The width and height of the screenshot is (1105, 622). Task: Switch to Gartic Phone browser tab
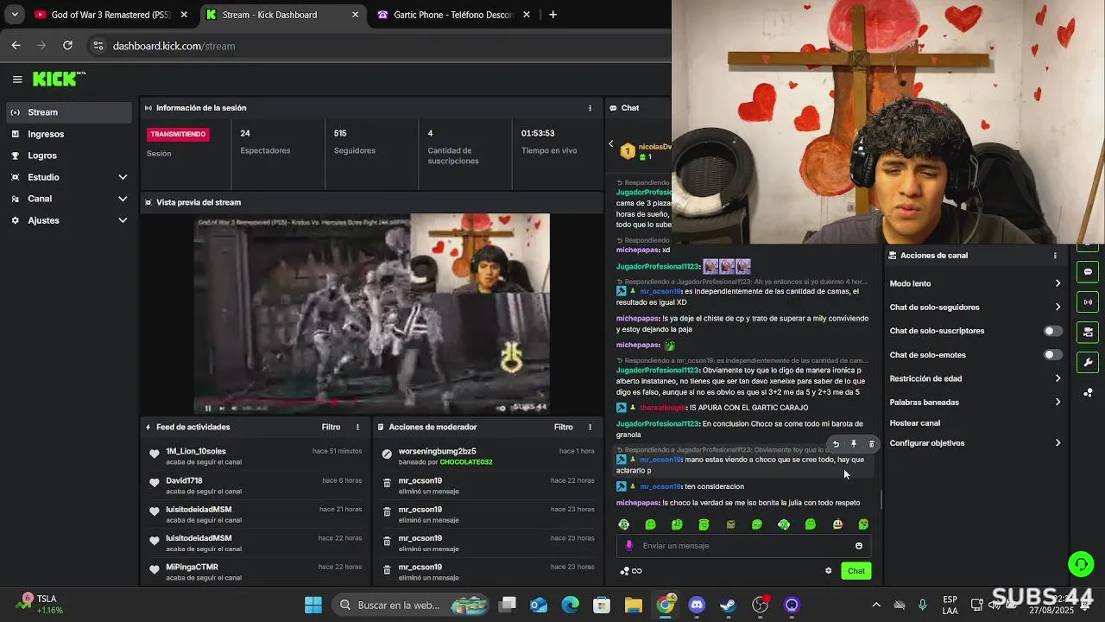(453, 15)
